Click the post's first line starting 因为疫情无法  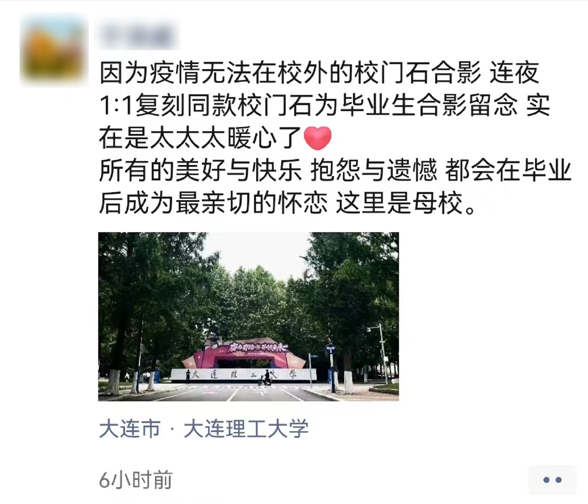319,73
